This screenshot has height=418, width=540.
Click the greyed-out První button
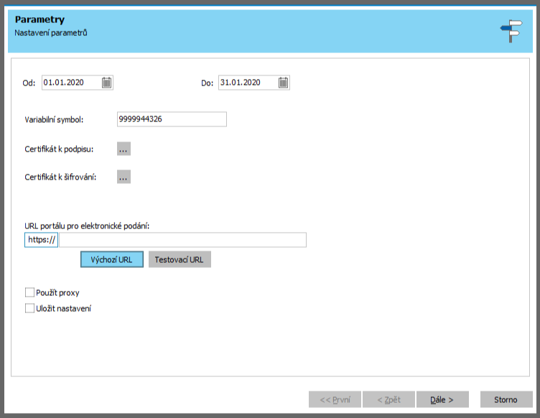(335, 399)
